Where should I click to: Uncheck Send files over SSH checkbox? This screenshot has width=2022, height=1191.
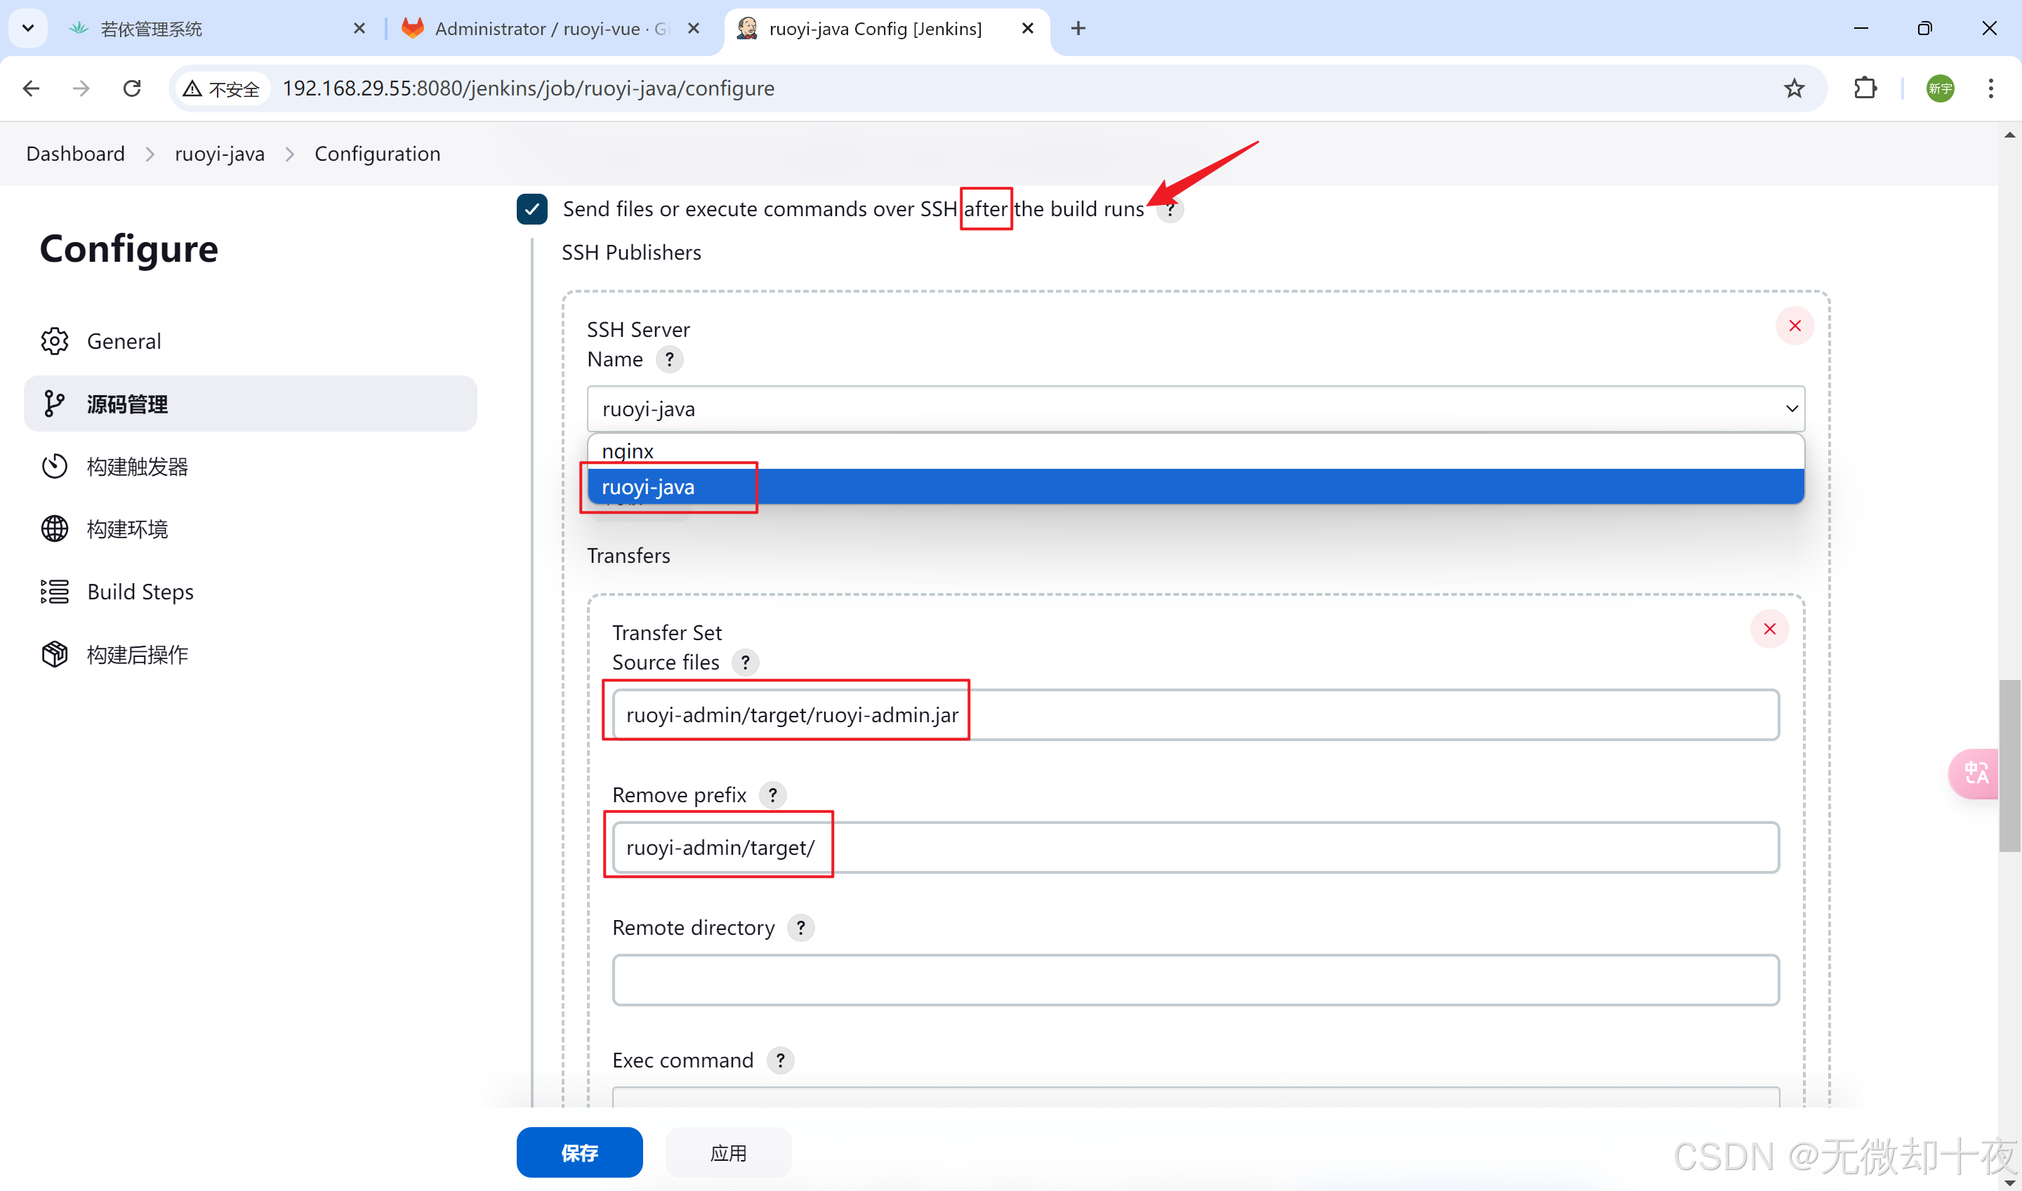click(x=532, y=208)
